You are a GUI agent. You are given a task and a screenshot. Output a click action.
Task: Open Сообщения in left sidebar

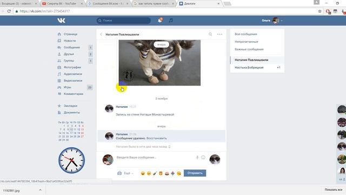tap(72, 47)
